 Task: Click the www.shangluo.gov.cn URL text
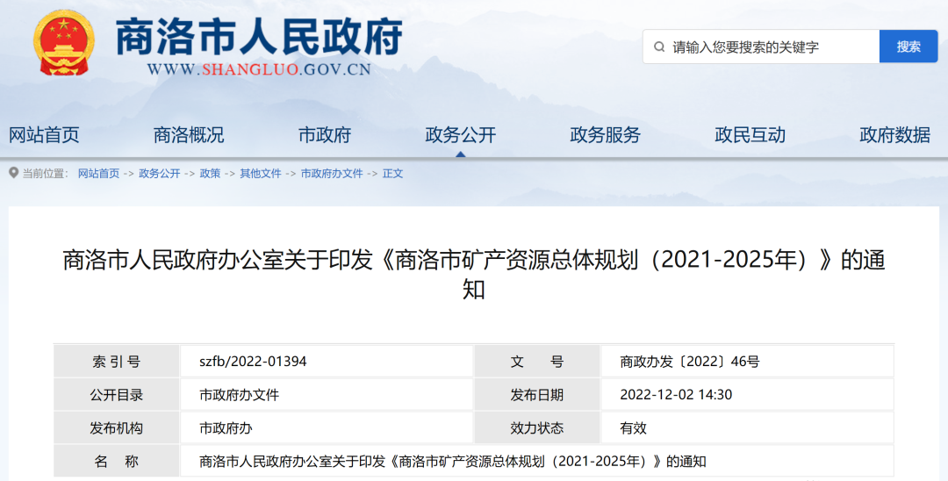tap(259, 70)
